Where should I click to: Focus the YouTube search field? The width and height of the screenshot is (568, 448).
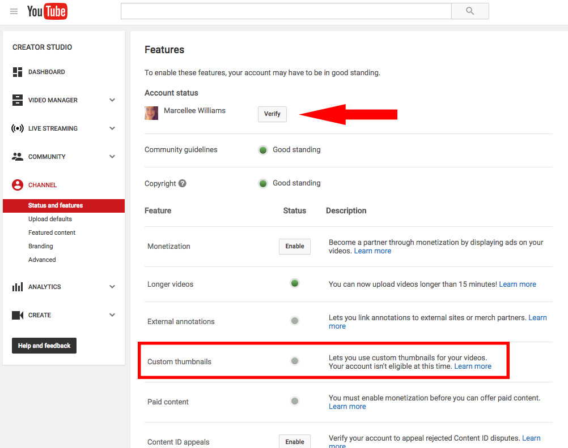(x=286, y=11)
